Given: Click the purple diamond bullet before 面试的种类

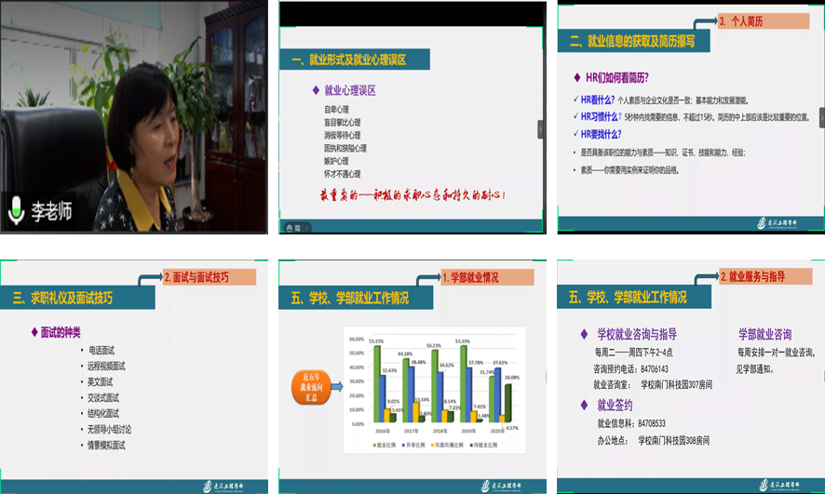Looking at the screenshot, I should point(34,332).
